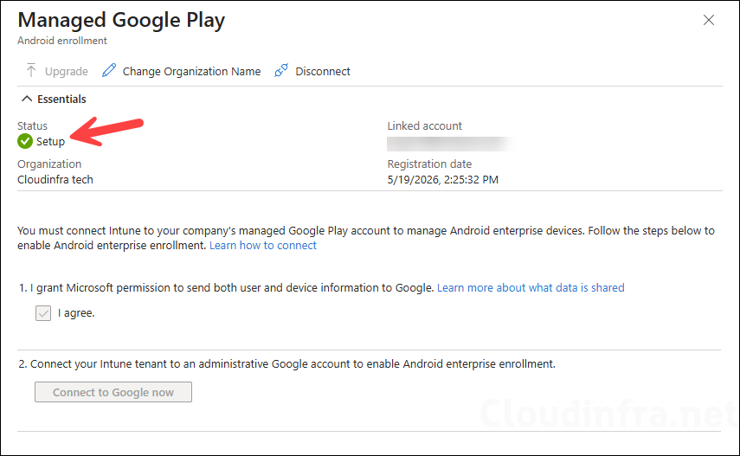Click the Managed Google Play title

click(121, 20)
